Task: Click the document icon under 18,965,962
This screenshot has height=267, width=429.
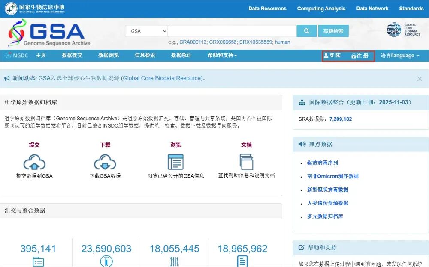Action: pyautogui.click(x=242, y=261)
